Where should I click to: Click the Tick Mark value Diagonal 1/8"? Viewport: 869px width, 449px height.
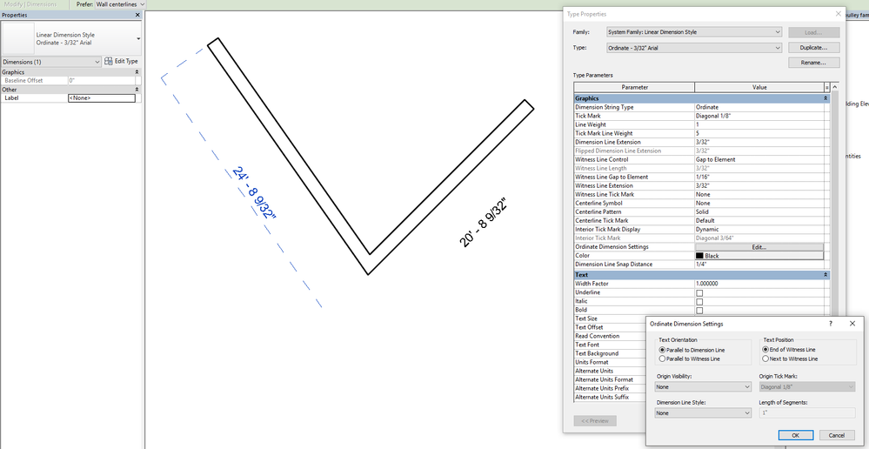759,116
